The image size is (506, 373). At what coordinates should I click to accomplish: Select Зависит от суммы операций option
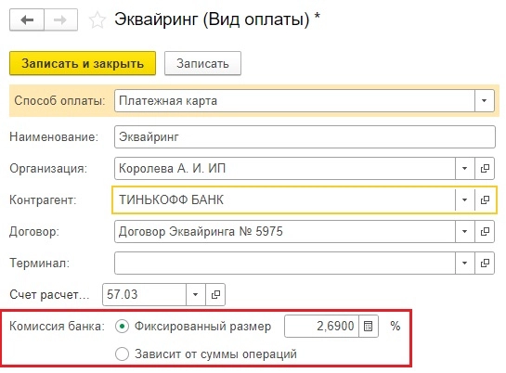(122, 354)
